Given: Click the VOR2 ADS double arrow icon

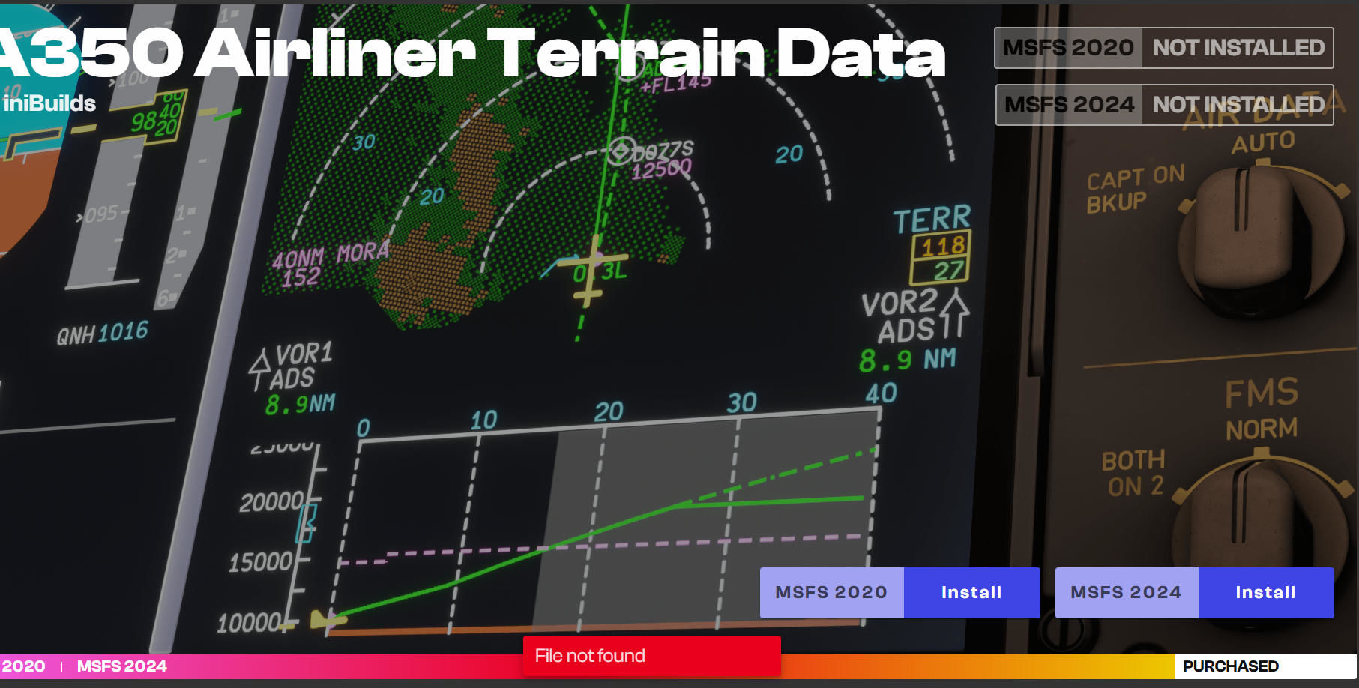Looking at the screenshot, I should pos(953,313).
